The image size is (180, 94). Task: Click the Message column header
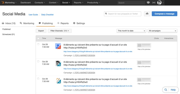pos(59,38)
